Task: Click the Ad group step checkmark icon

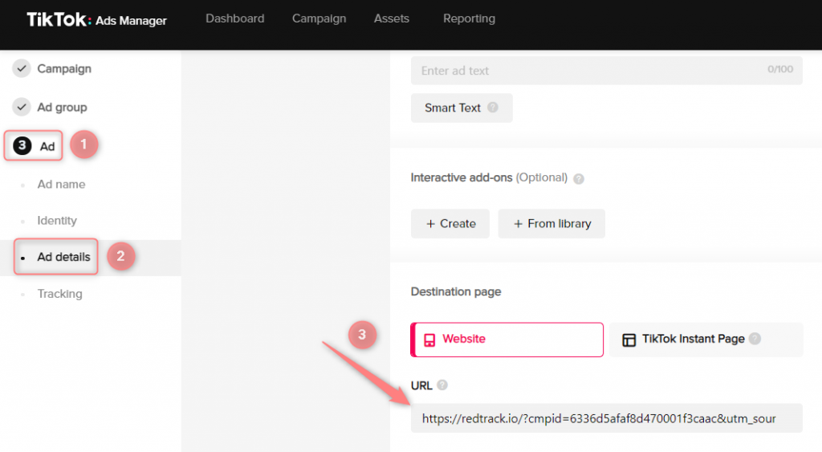Action: coord(22,107)
